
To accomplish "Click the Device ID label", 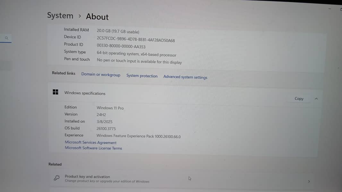I will [x=73, y=37].
